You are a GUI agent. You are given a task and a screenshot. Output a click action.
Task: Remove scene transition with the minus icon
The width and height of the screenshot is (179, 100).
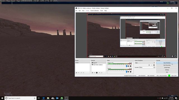(152, 65)
